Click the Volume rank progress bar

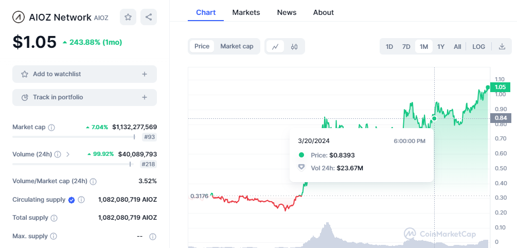72,164
